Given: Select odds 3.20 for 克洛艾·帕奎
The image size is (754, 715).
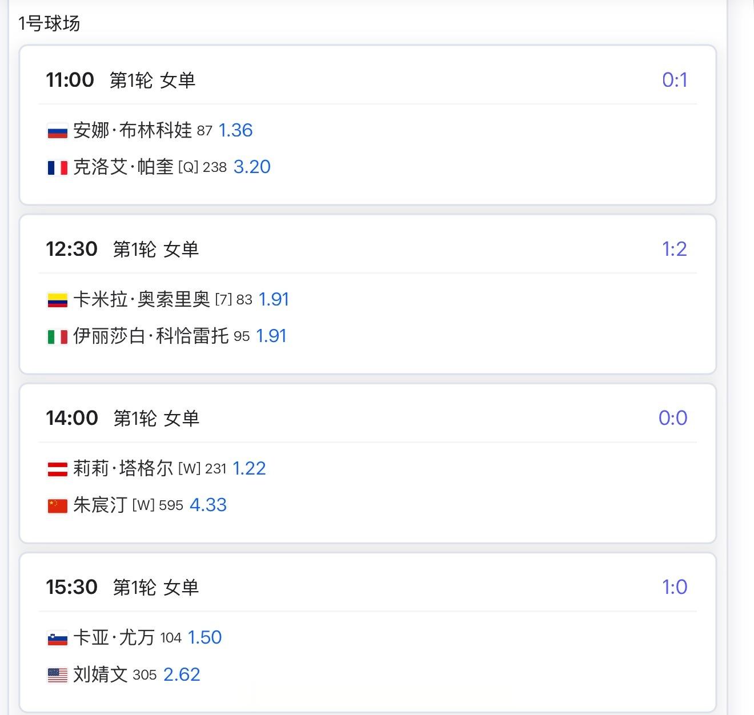Looking at the screenshot, I should click(252, 167).
